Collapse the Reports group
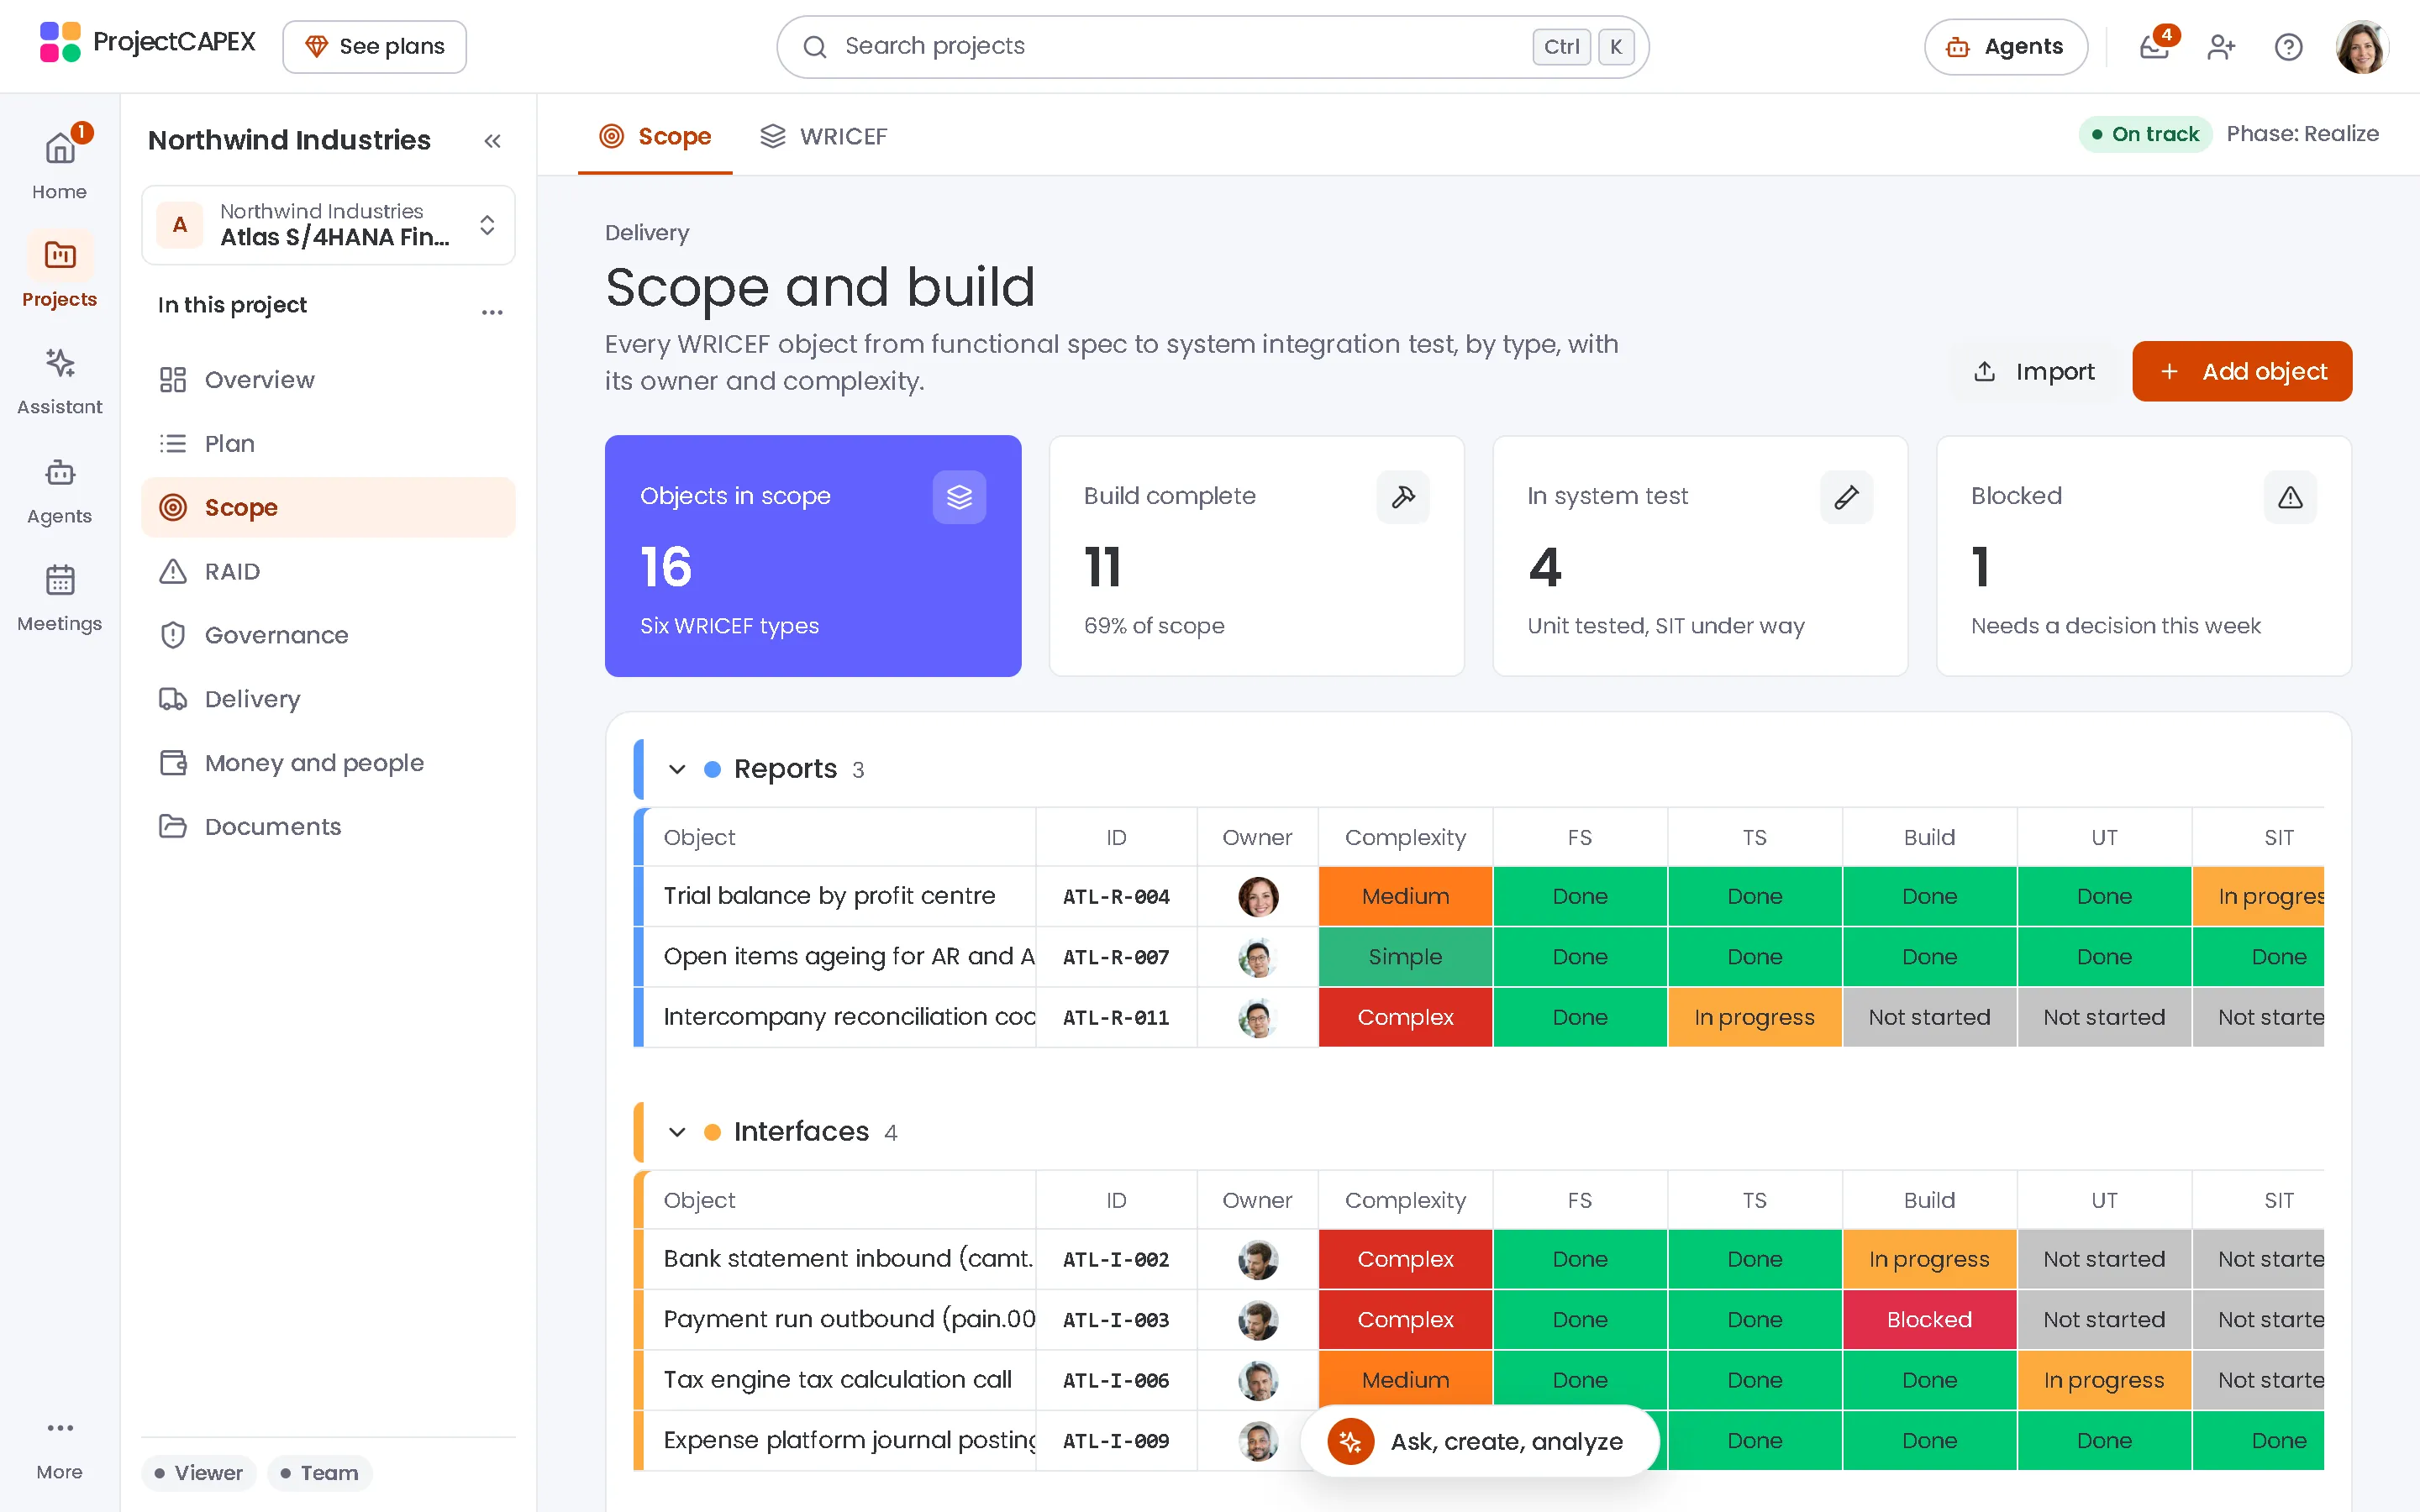This screenshot has width=2420, height=1512. (677, 769)
